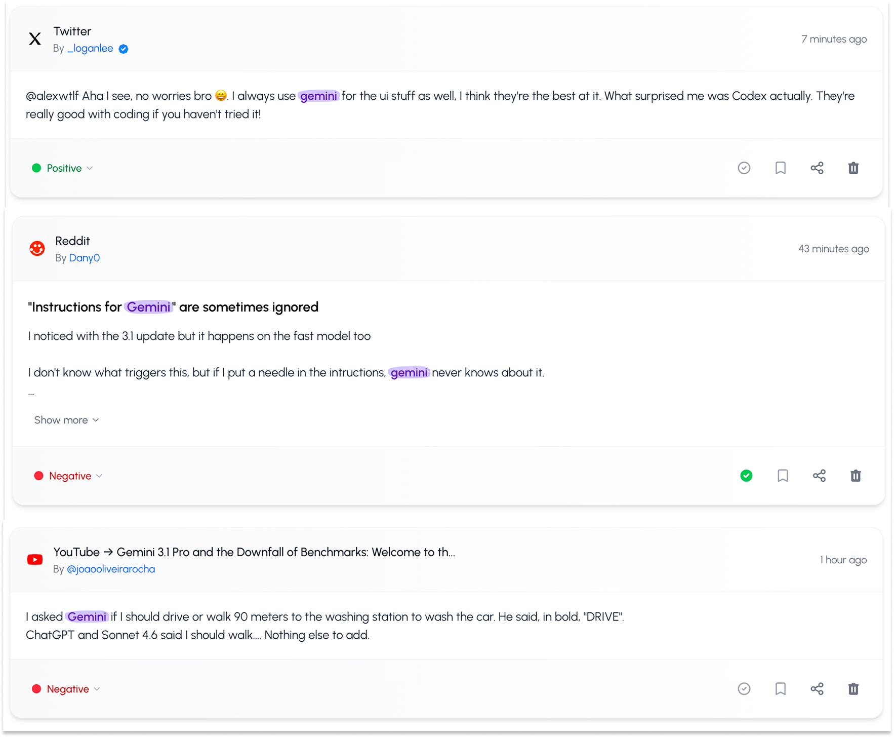Click the Dany0 author link

click(x=84, y=258)
